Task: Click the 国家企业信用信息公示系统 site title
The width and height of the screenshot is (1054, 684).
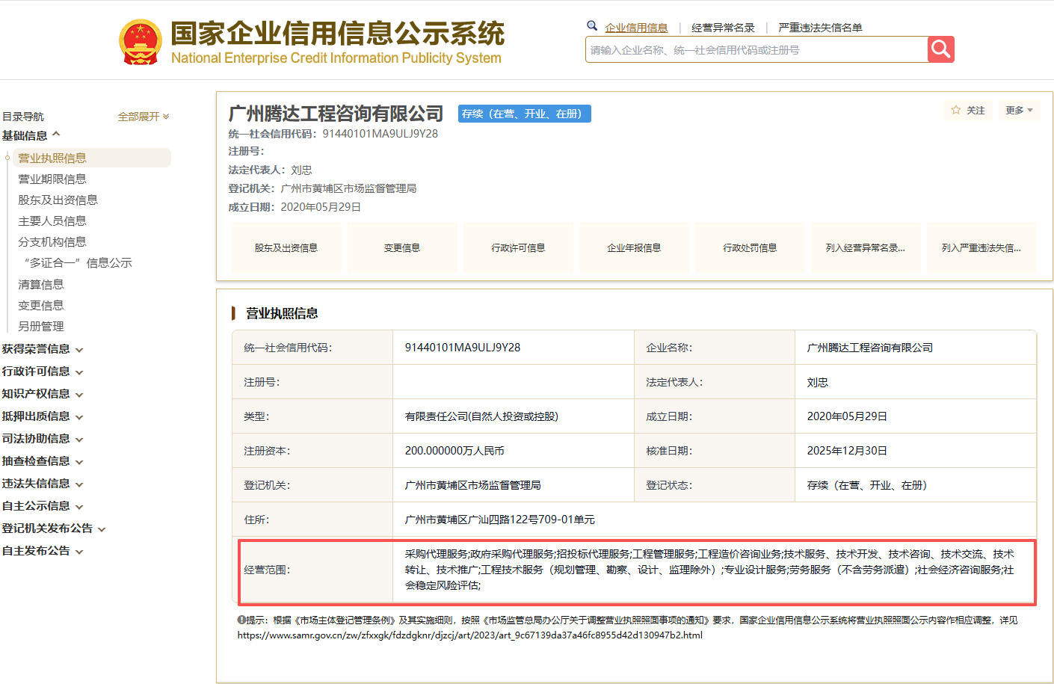Action: point(337,34)
